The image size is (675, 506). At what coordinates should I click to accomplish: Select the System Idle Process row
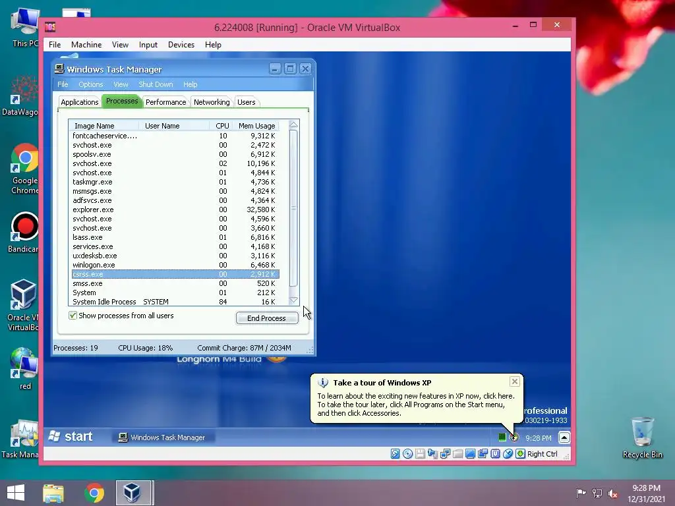[175, 302]
